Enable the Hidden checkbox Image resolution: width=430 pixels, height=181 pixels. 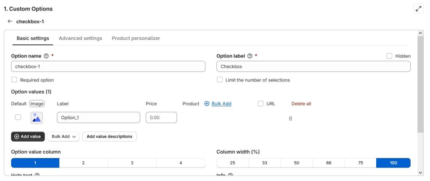[x=389, y=56]
